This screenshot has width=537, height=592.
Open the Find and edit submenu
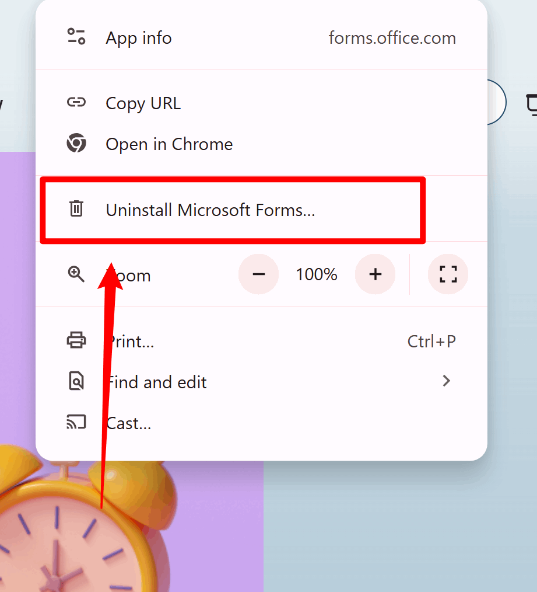261,382
